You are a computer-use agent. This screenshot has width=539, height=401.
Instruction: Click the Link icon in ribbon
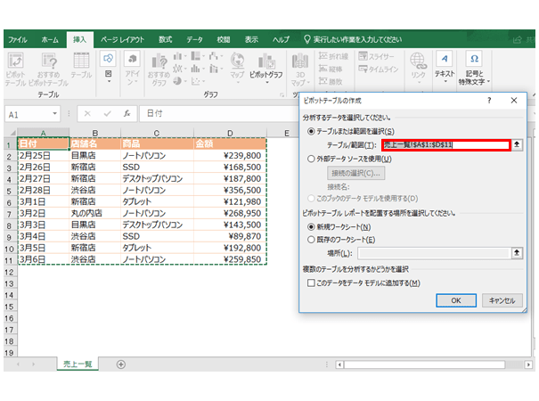(418, 64)
